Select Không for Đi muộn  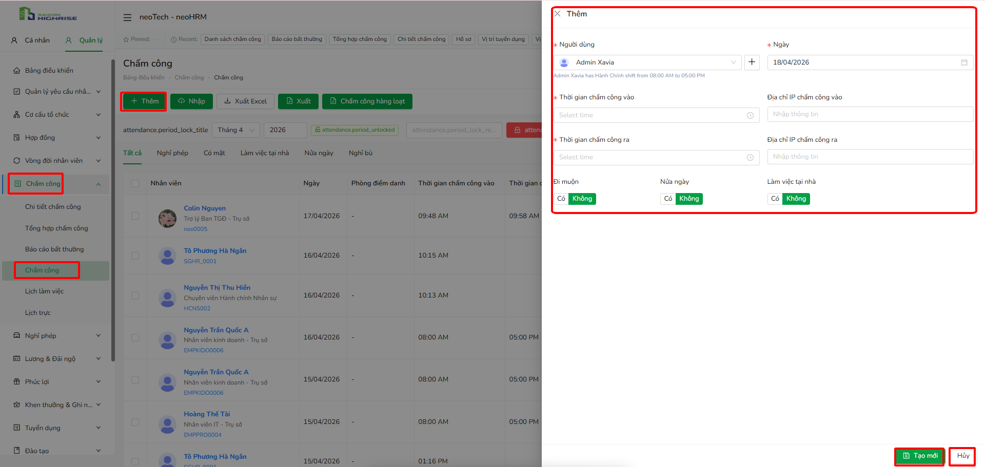(582, 199)
